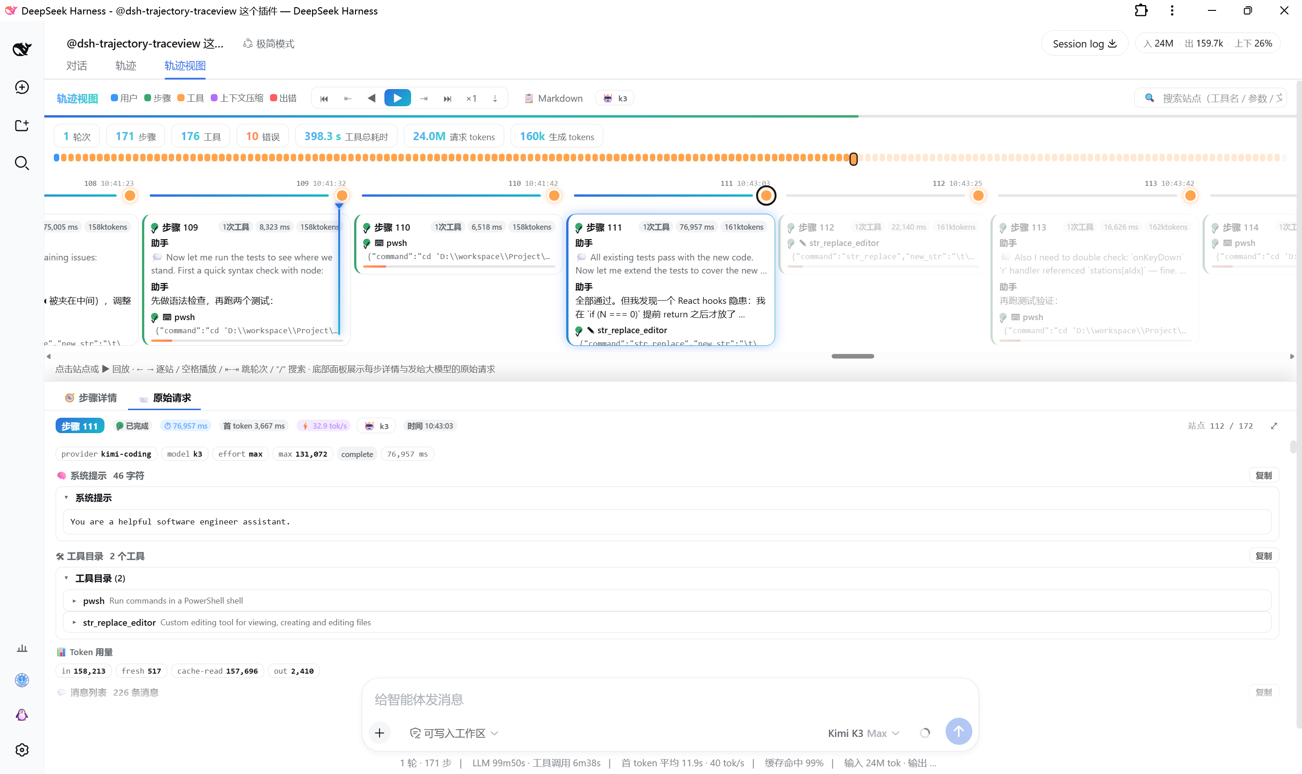This screenshot has width=1302, height=774.
Task: Click the 10 错误 stat chip
Action: click(263, 137)
